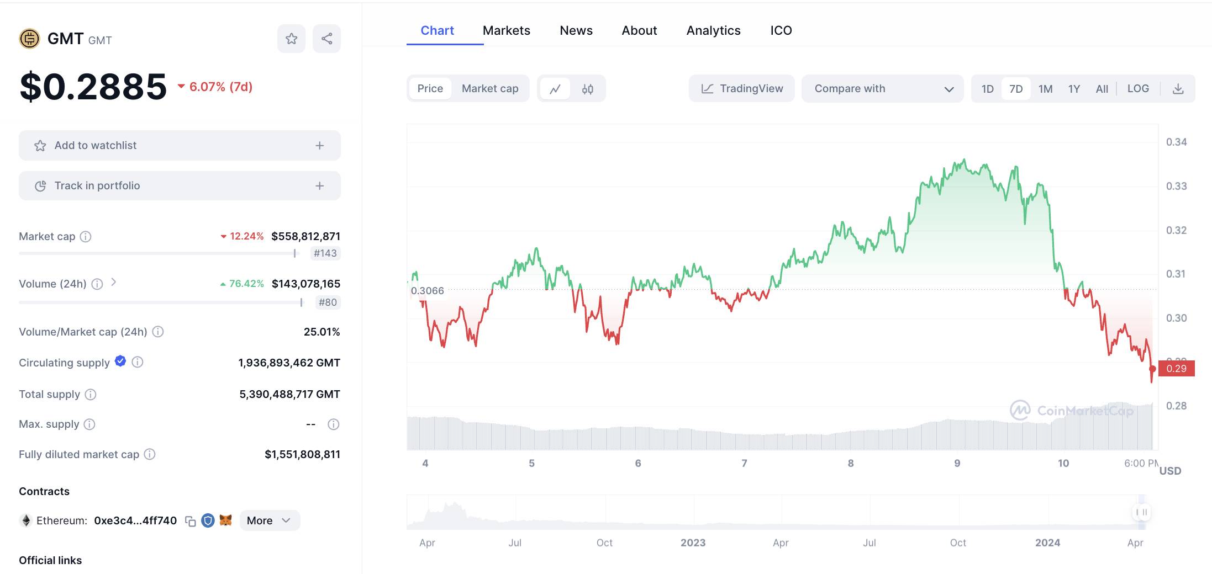
Task: Select Price chart mode
Action: pos(430,89)
